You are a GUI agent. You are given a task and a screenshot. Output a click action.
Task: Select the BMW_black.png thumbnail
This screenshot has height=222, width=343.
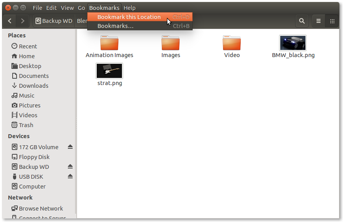[x=293, y=43]
